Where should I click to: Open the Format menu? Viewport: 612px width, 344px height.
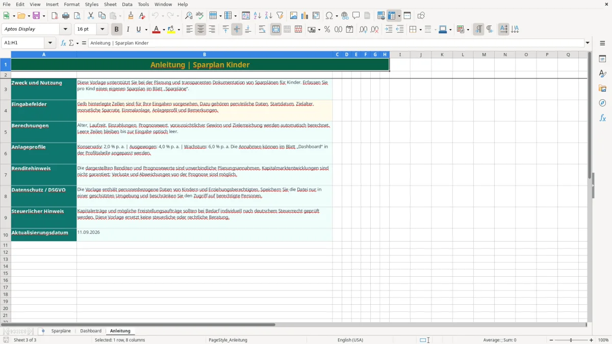72,4
